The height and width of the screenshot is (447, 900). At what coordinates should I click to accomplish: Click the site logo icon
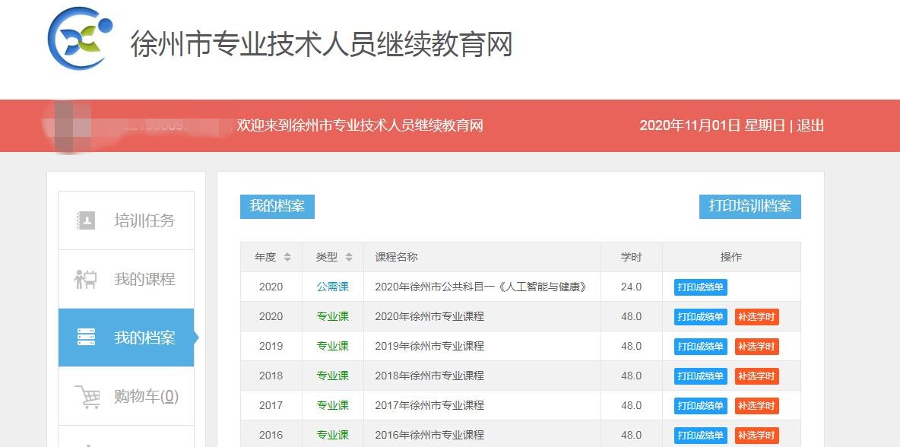[x=80, y=40]
